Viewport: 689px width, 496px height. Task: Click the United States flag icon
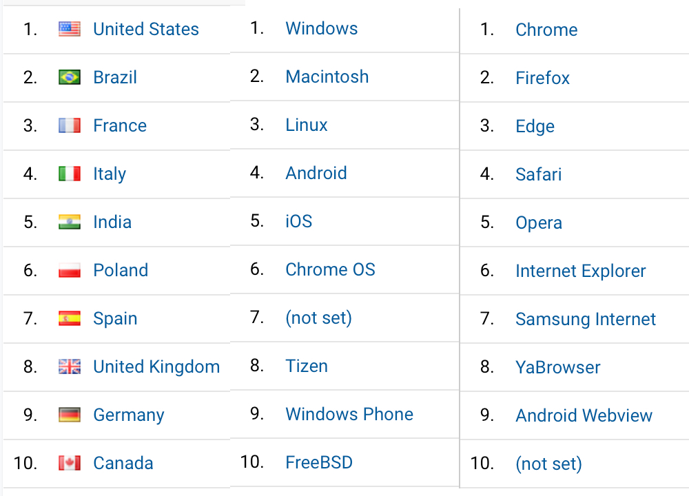pyautogui.click(x=70, y=29)
